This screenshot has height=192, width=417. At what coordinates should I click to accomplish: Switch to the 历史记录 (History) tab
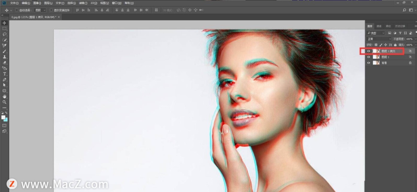(400, 26)
